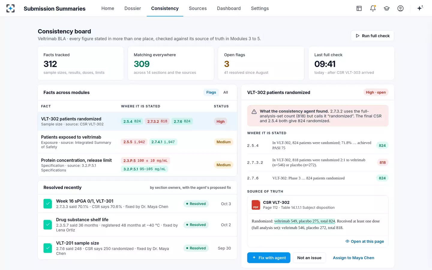Click the 2.5.4 824 chip
Screen dimensions: 432x270
(x=132, y=121)
